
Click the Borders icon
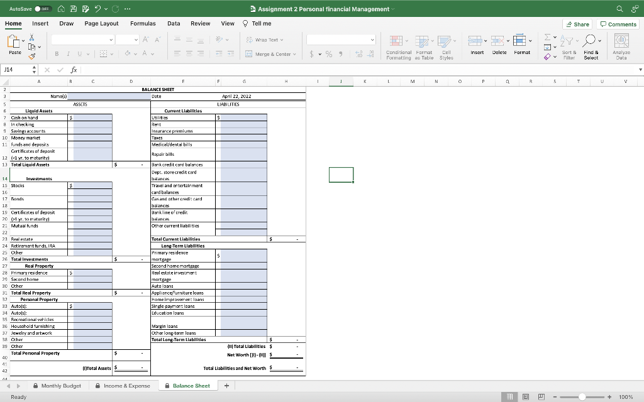(104, 54)
